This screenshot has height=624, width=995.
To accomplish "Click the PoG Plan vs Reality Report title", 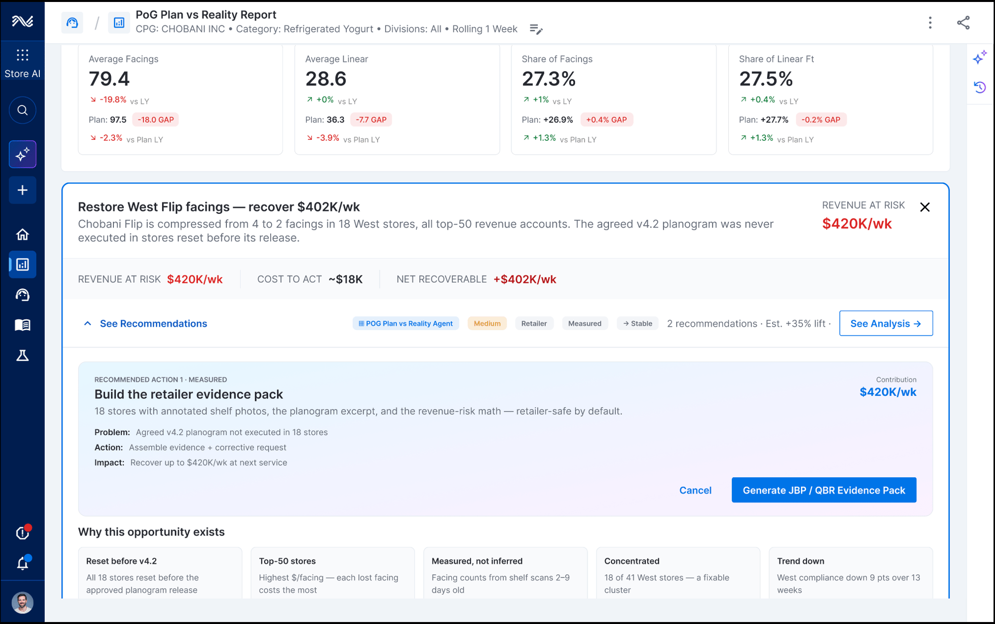I will tap(206, 15).
